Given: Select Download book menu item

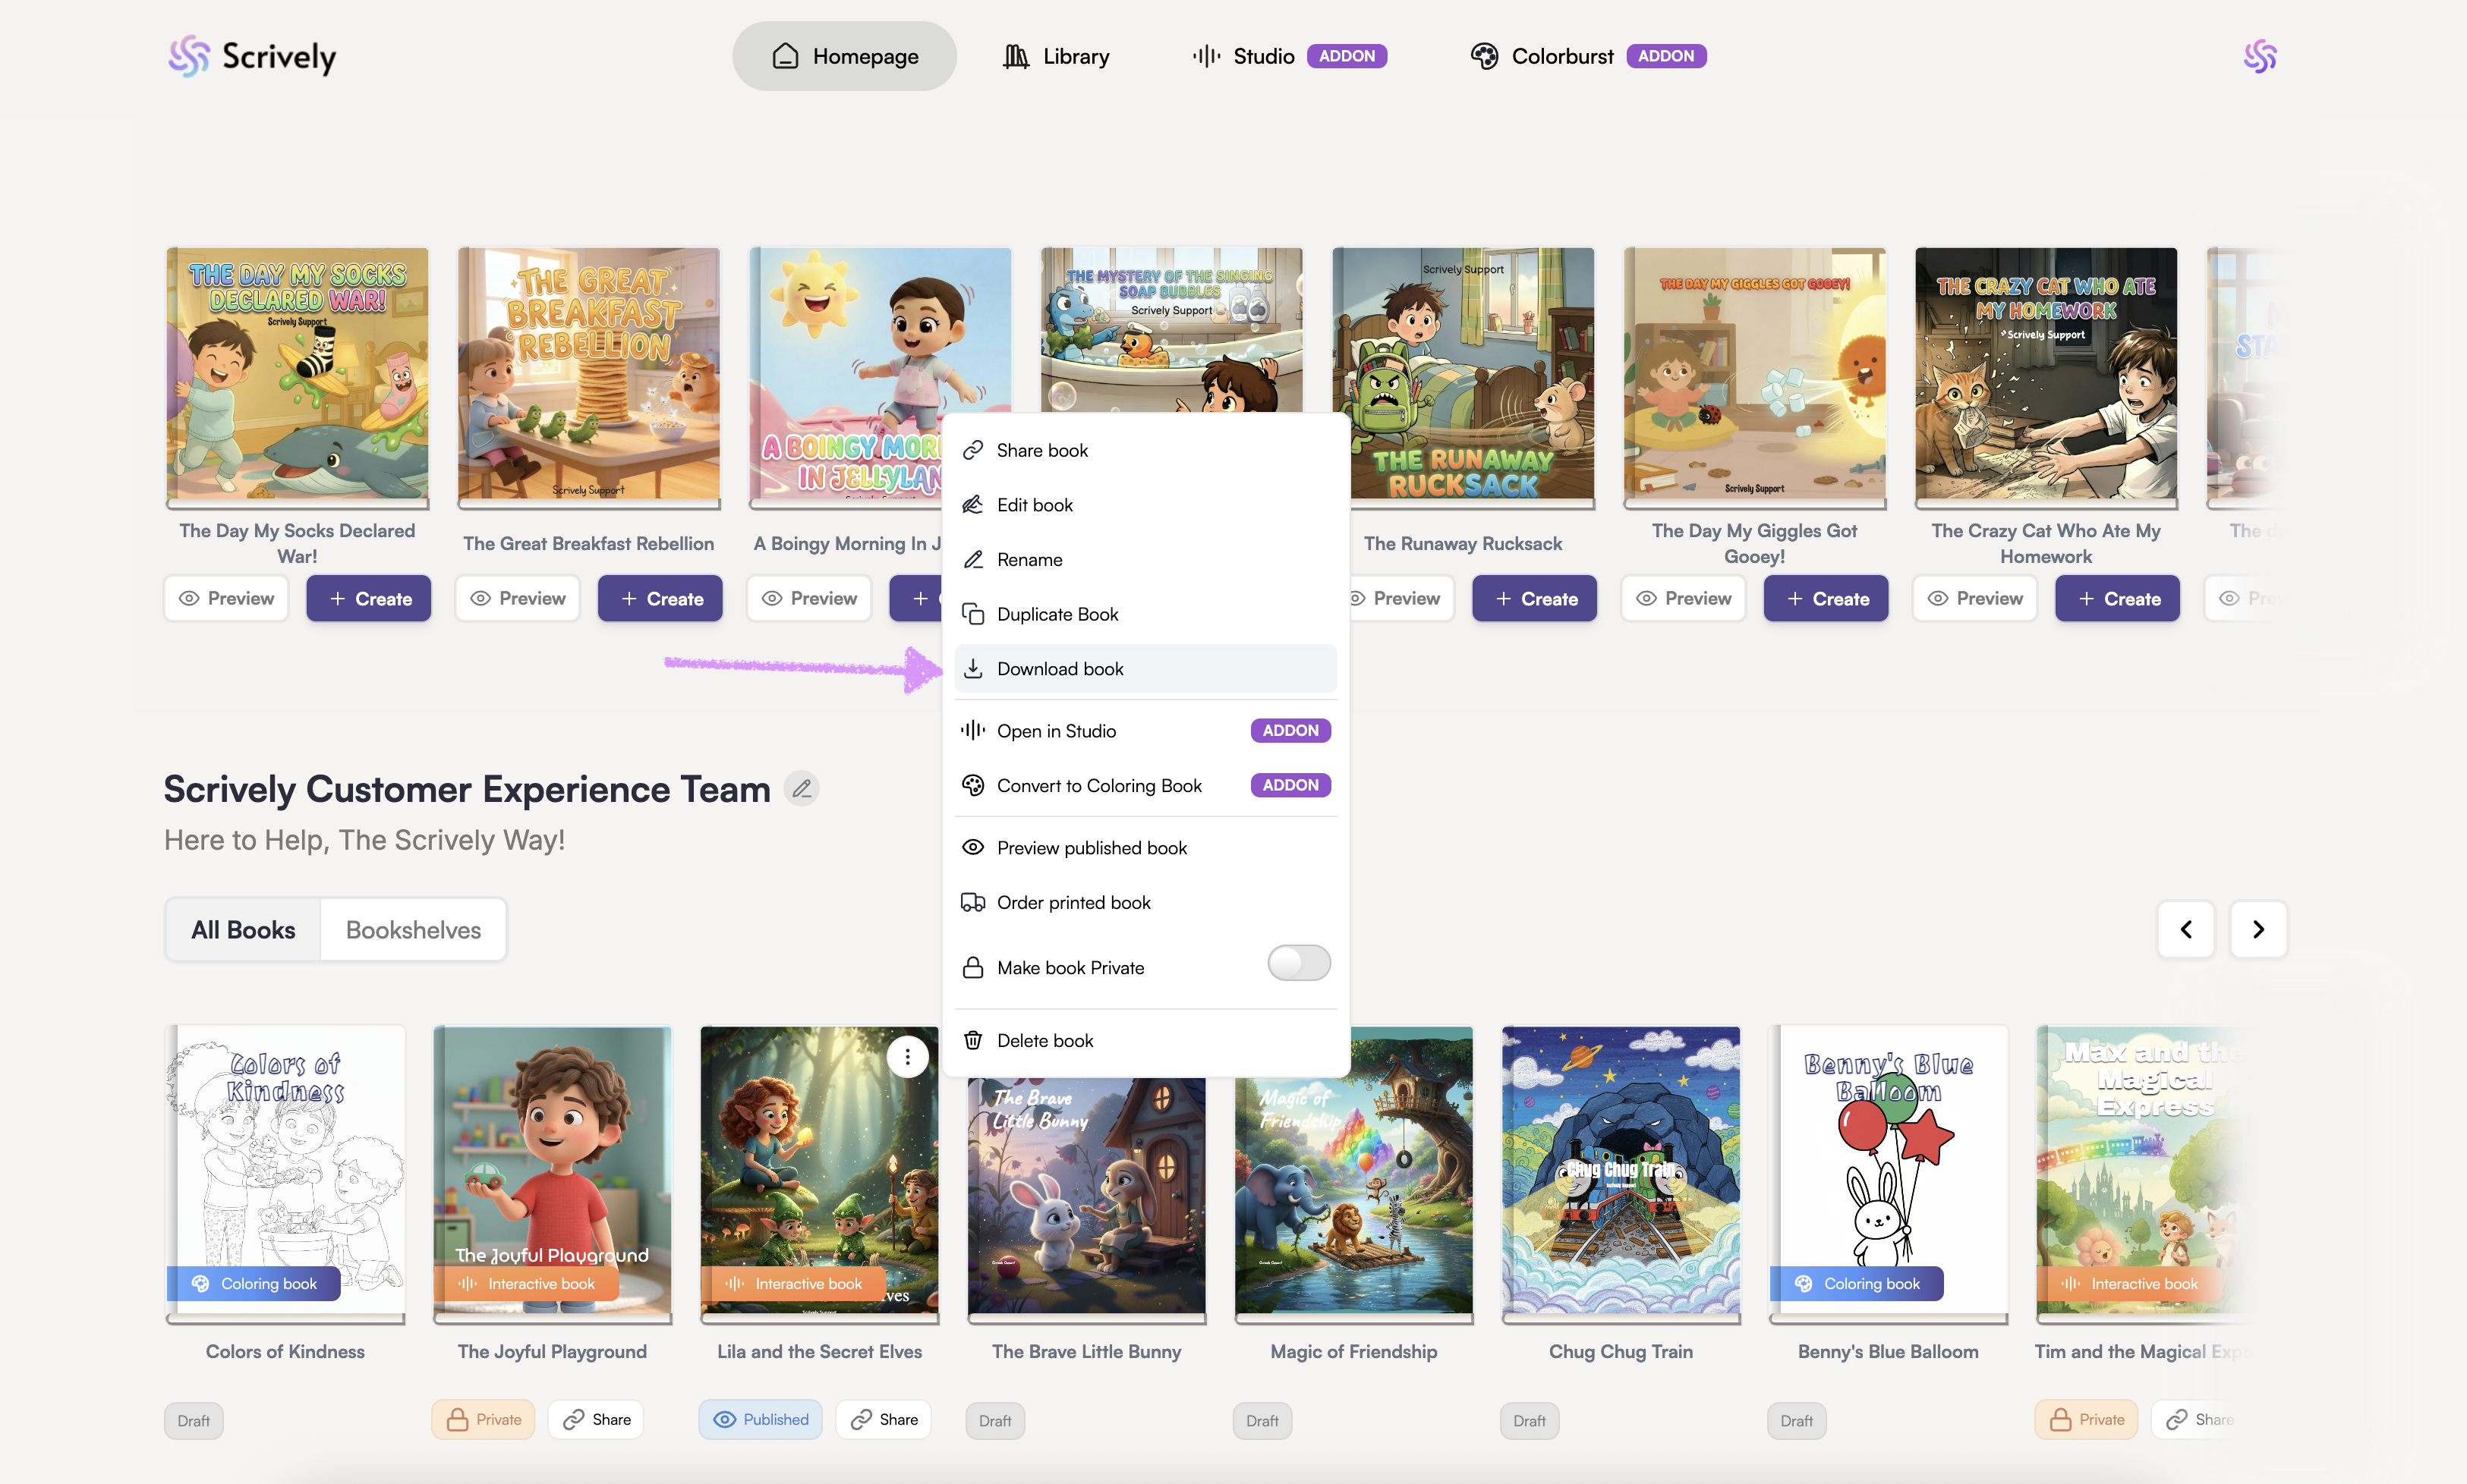Looking at the screenshot, I should 1060,669.
